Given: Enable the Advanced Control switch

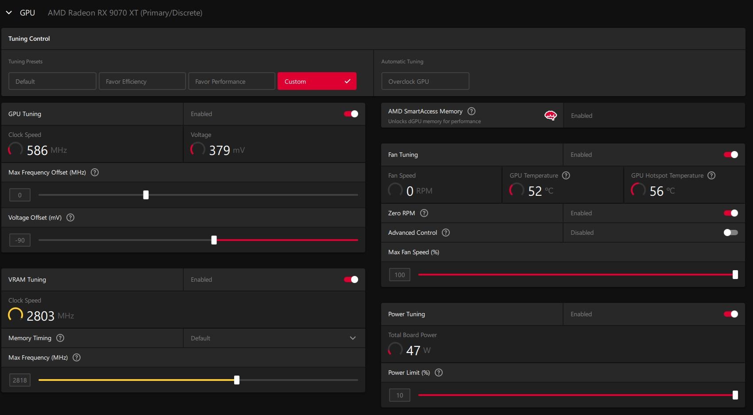Looking at the screenshot, I should point(731,233).
